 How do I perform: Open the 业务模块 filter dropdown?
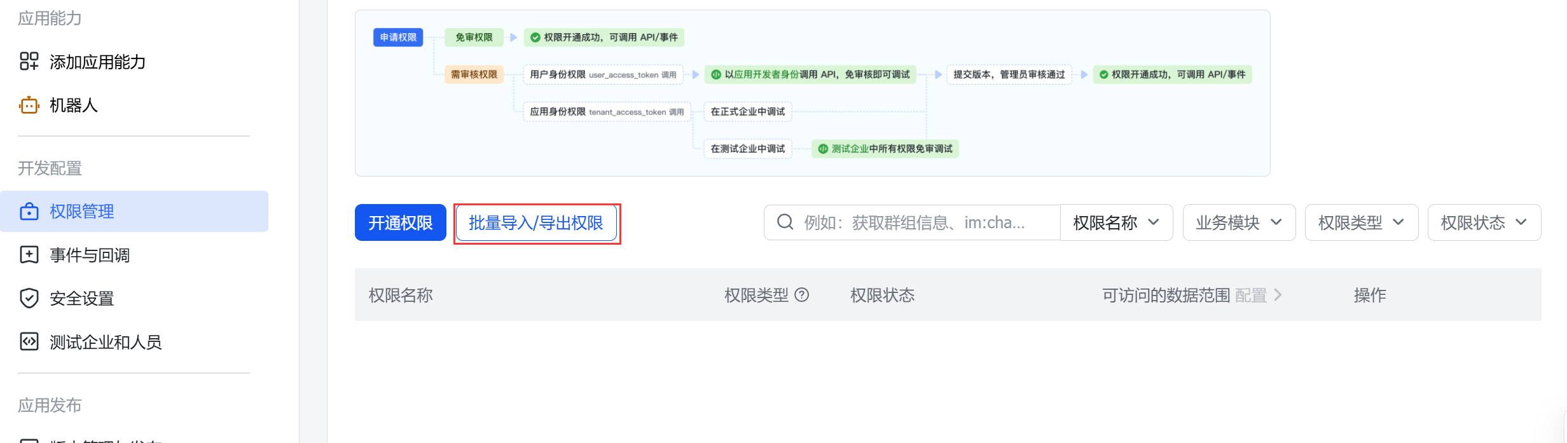click(x=1239, y=222)
